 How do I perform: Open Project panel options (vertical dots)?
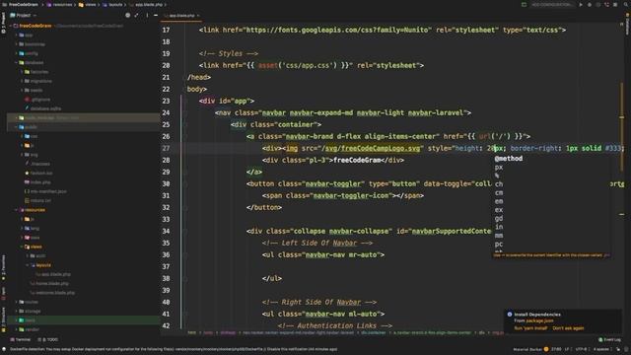coord(147,15)
